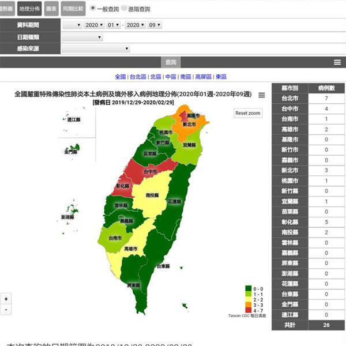The width and height of the screenshot is (346, 346).
Task: Open the start year 2020 dropdown
Action: [94, 25]
